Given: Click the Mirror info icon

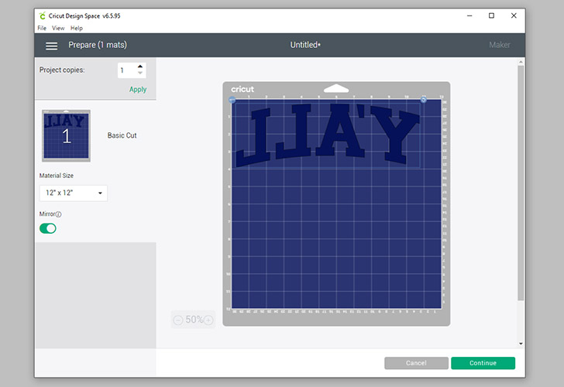Looking at the screenshot, I should 59,214.
